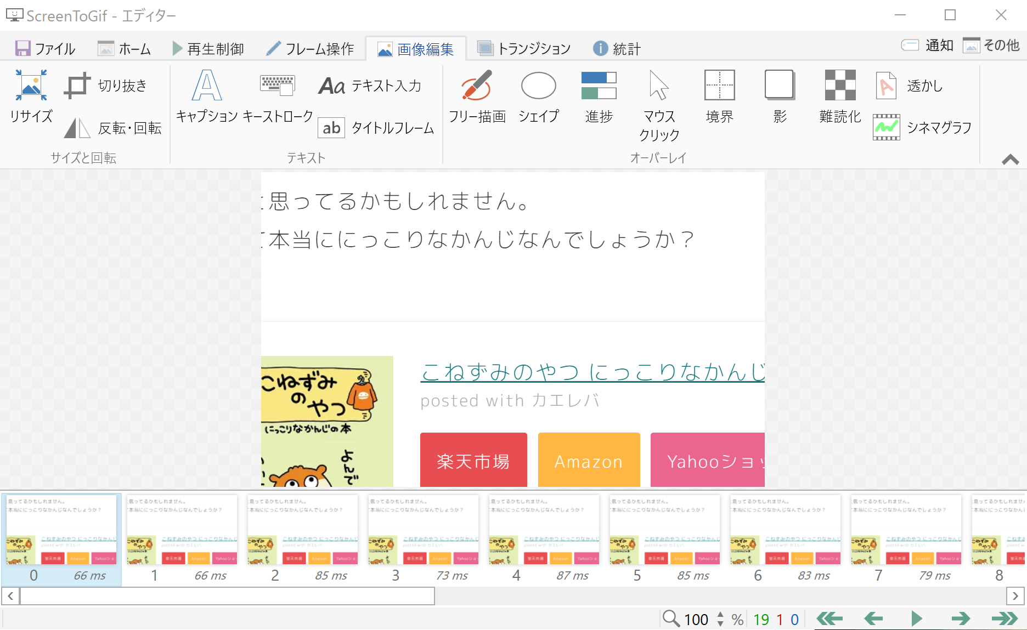The height and width of the screenshot is (630, 1027).
Task: Select frame 5 thumbnail
Action: coord(665,540)
